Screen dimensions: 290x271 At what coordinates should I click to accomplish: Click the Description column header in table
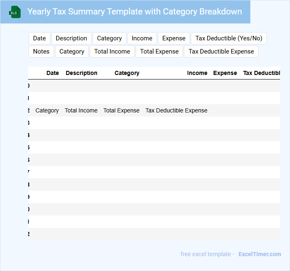[x=81, y=73]
